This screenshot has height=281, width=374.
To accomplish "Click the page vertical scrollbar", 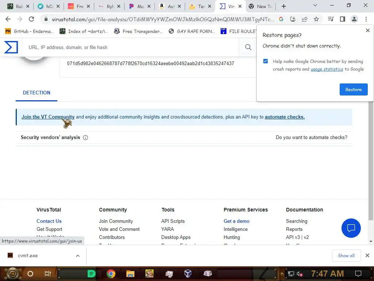I will coord(371,160).
